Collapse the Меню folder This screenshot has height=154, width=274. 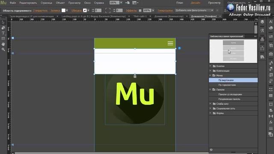point(210,75)
